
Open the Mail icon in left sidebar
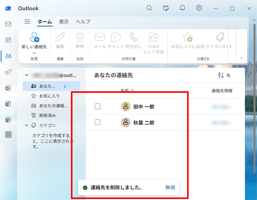coord(8,24)
